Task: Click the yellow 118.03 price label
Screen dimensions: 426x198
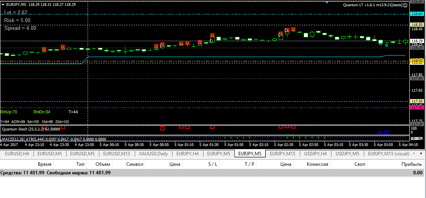Action: (x=417, y=61)
